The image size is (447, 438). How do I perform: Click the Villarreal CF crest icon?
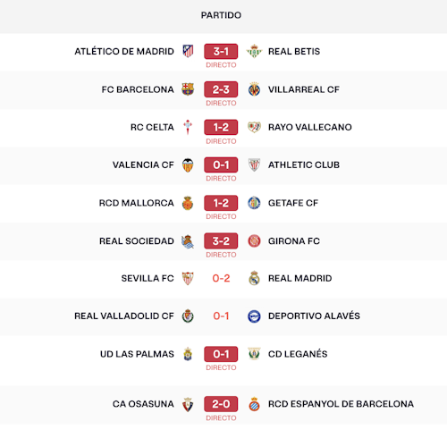click(x=254, y=89)
